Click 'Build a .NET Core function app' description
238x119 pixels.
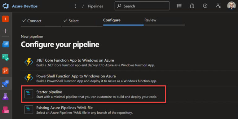click(95, 65)
